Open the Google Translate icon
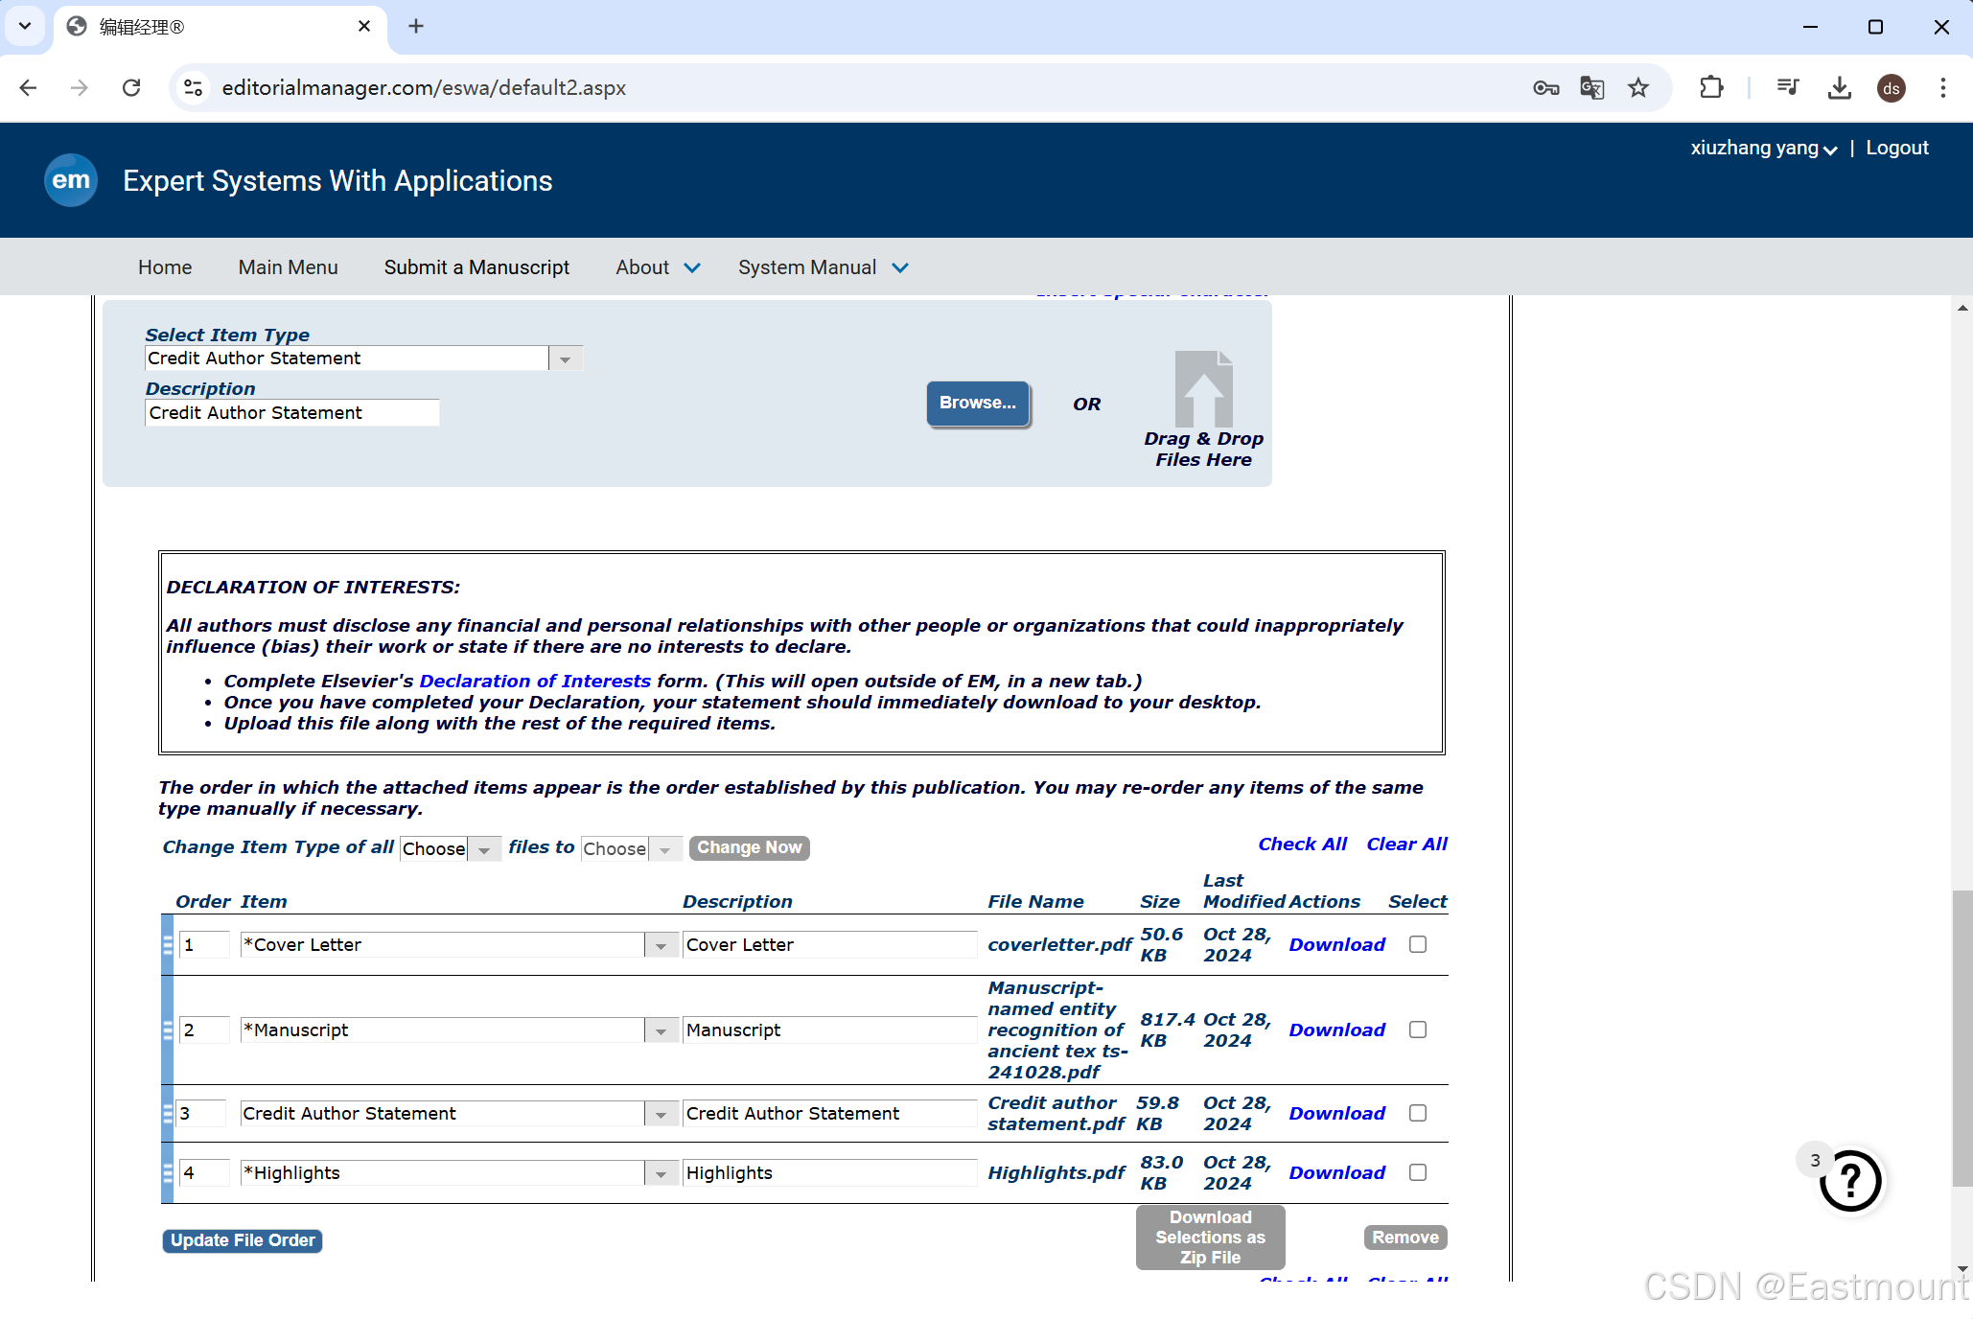Viewport: 1973px width, 1319px height. (x=1591, y=88)
